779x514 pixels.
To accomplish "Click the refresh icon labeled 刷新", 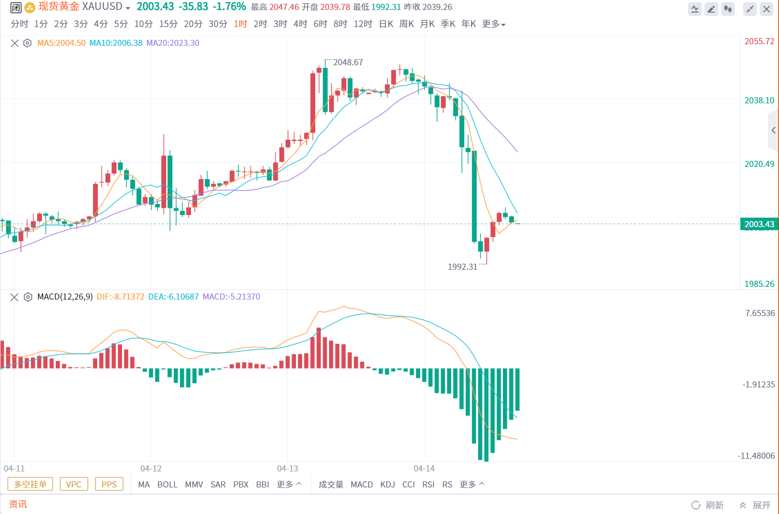I will (x=707, y=505).
